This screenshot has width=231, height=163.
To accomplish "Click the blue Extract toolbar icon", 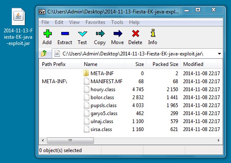I will pos(65,34).
